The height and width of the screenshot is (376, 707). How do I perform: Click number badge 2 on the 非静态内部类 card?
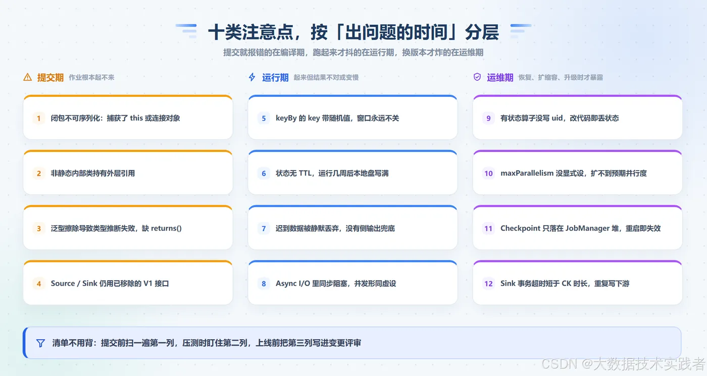click(x=39, y=173)
